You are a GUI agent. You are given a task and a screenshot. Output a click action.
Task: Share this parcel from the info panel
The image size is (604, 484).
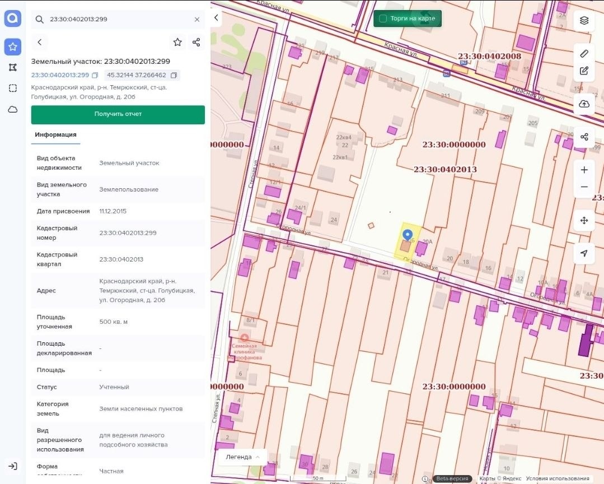[x=196, y=42]
